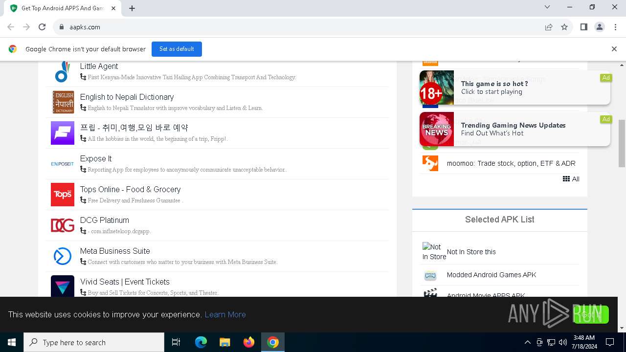
Task: Select the aapks.com browser tab
Action: click(62, 8)
